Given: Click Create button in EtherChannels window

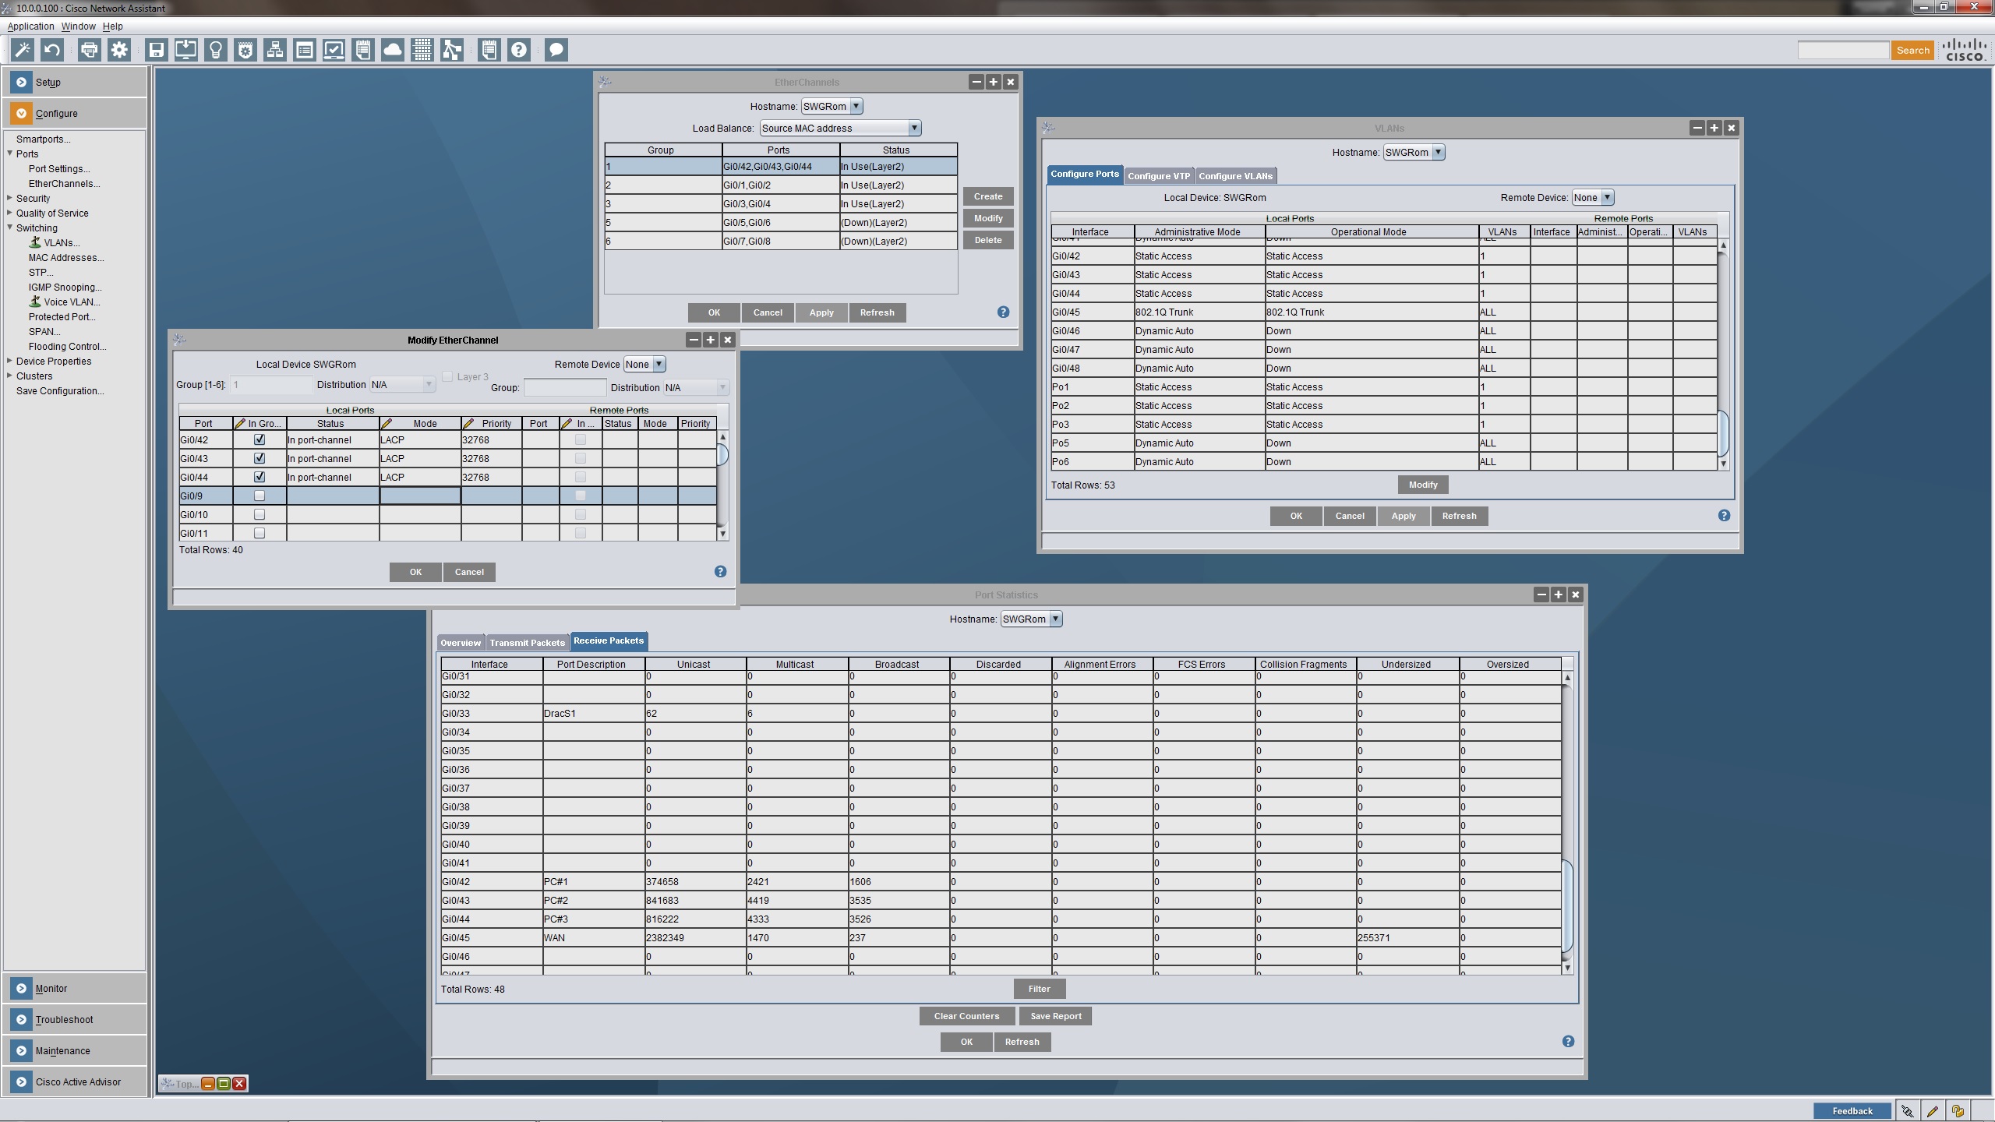Looking at the screenshot, I should (988, 196).
